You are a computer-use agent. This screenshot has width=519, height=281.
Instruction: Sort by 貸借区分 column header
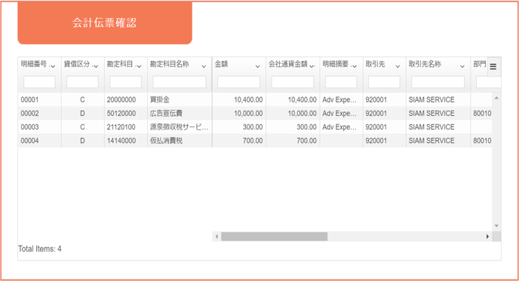77,64
